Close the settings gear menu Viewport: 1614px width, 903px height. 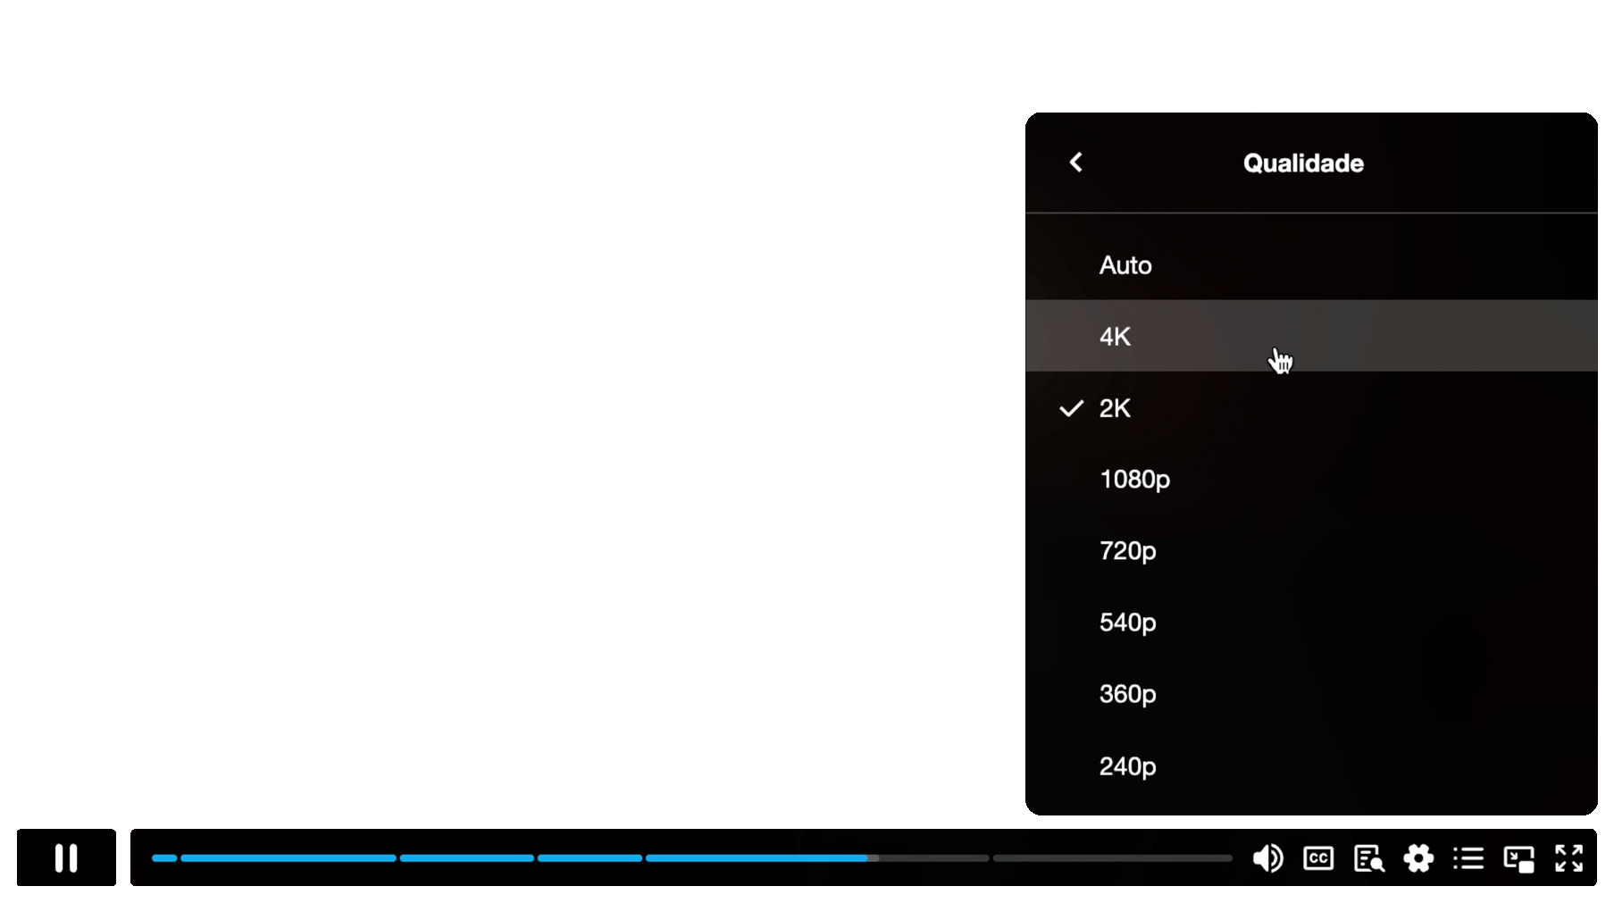coord(1418,858)
